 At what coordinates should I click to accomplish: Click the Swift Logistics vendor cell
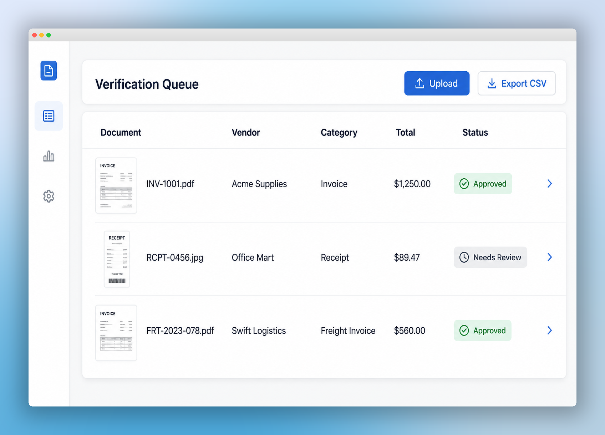[x=259, y=331]
